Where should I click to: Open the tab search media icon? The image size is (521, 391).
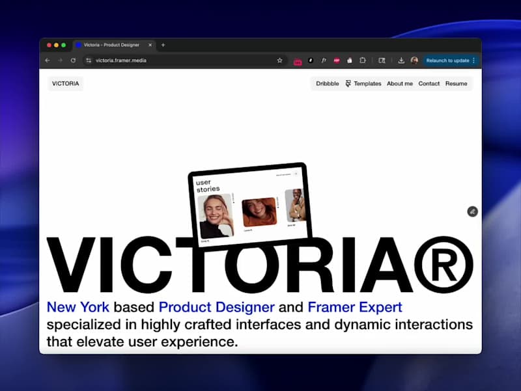point(382,61)
